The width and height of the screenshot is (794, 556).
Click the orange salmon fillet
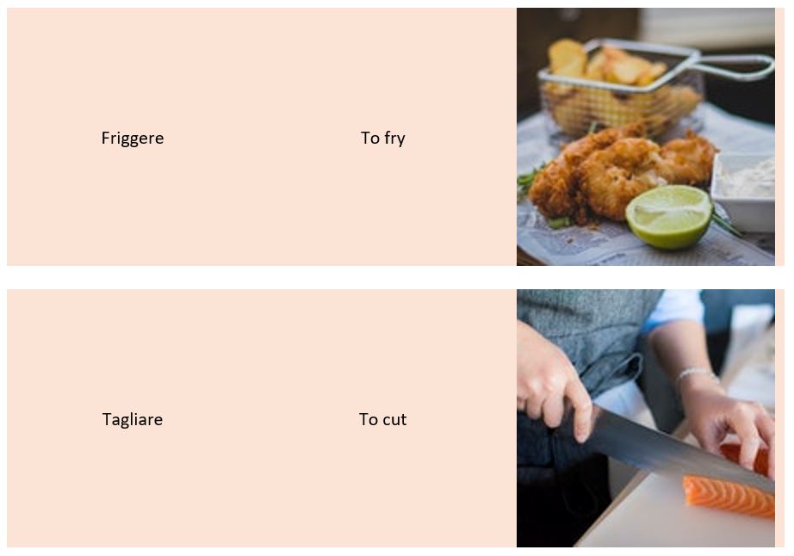click(729, 497)
